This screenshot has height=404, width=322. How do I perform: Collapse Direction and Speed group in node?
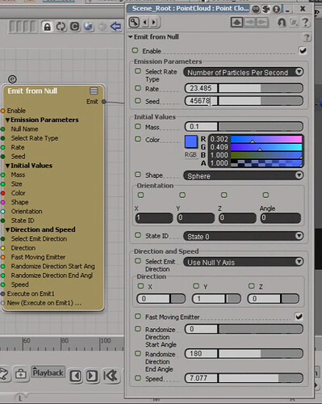pyautogui.click(x=8, y=229)
